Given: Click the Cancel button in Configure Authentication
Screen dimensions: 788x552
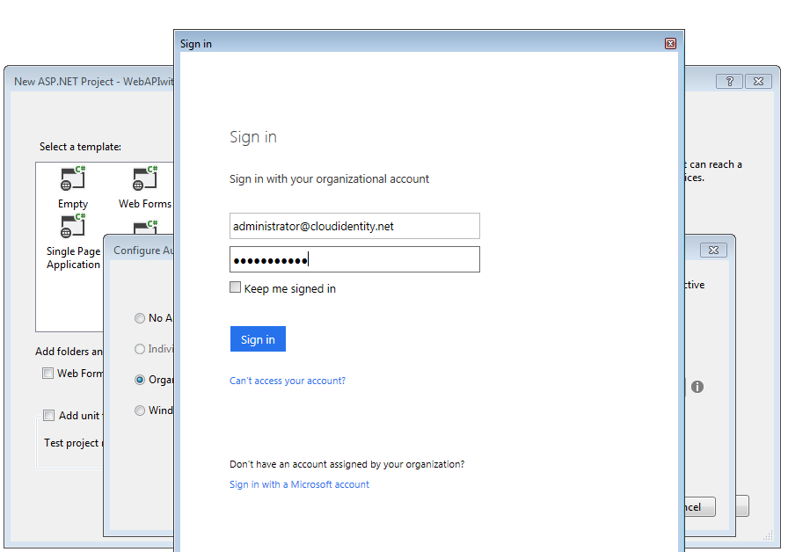Looking at the screenshot, I should (x=700, y=507).
